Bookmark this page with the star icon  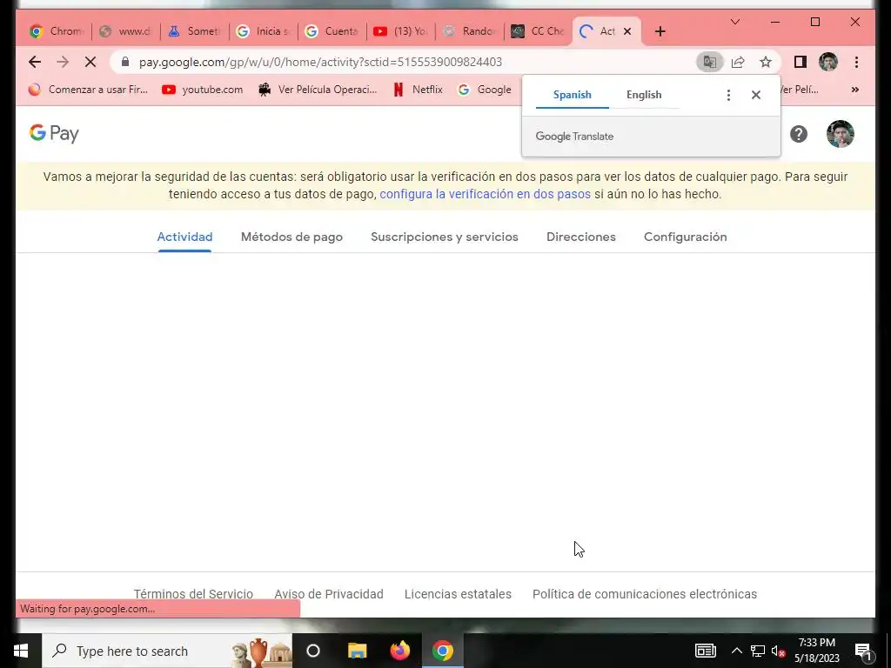coord(766,62)
